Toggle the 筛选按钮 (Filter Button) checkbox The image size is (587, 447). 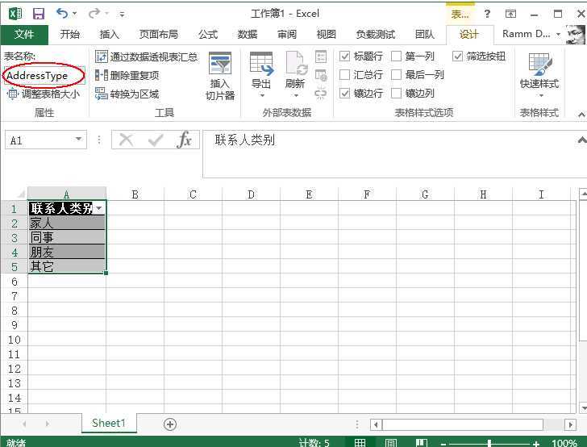pyautogui.click(x=457, y=56)
